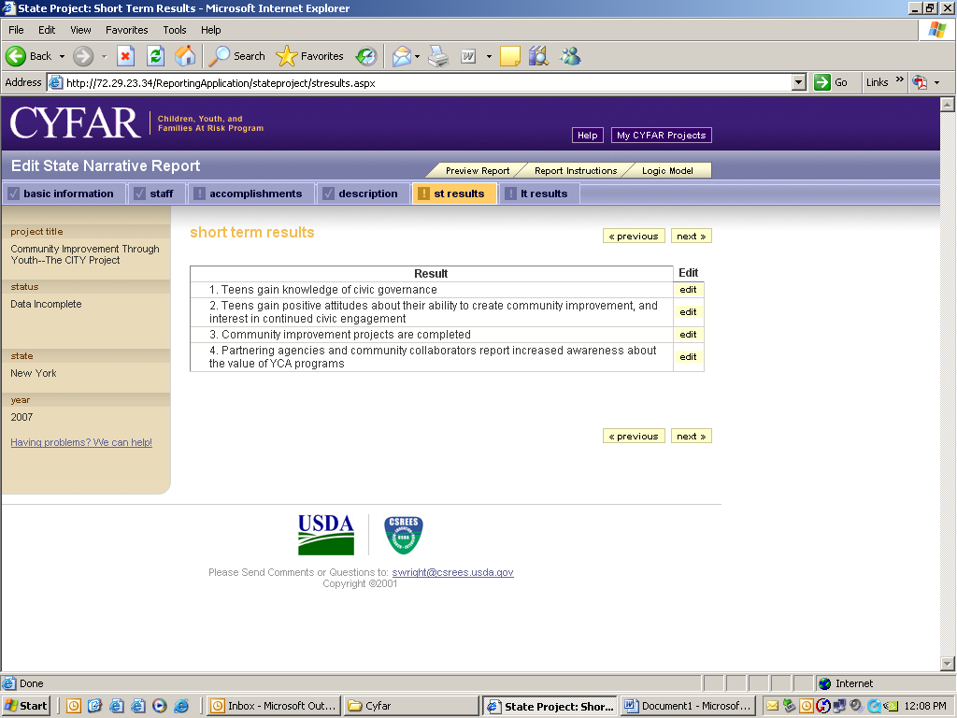
Task: Expand the Links toolbar chevron
Action: (x=900, y=81)
